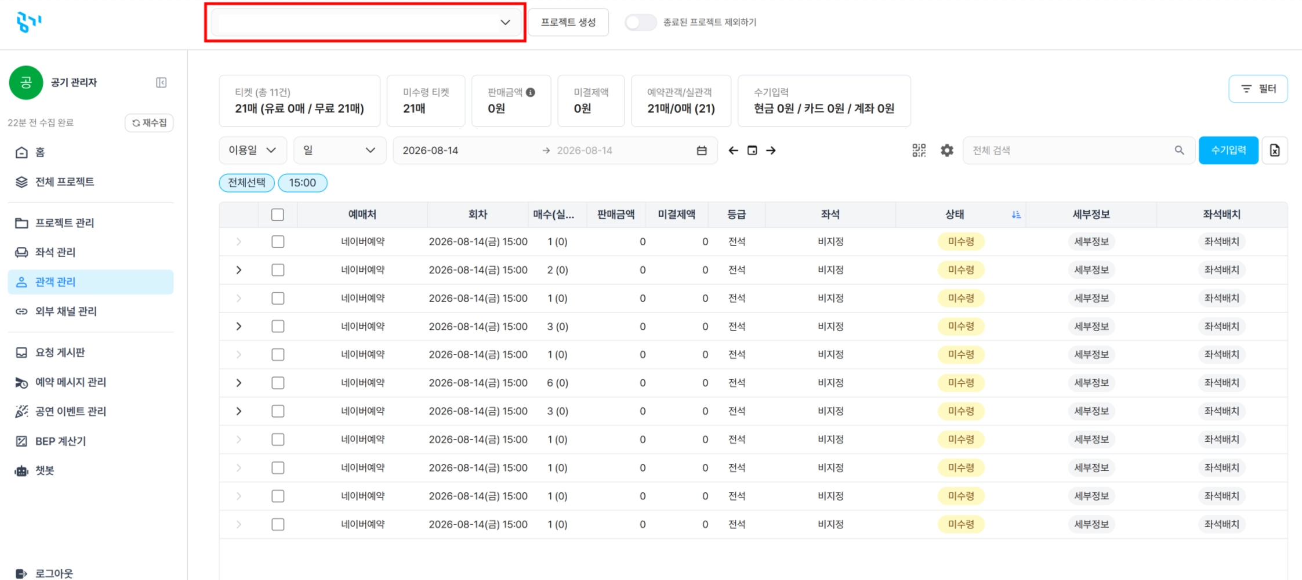Check the first row's checkbox

278,241
